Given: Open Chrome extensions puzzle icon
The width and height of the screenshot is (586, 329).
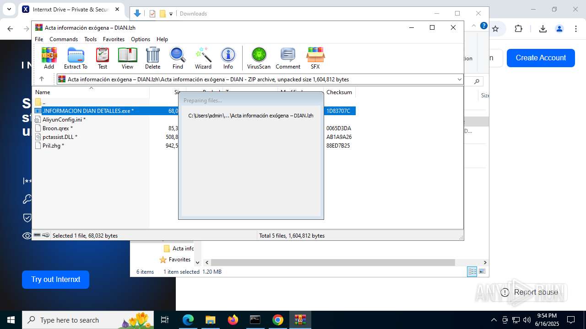Looking at the screenshot, I should click(518, 29).
